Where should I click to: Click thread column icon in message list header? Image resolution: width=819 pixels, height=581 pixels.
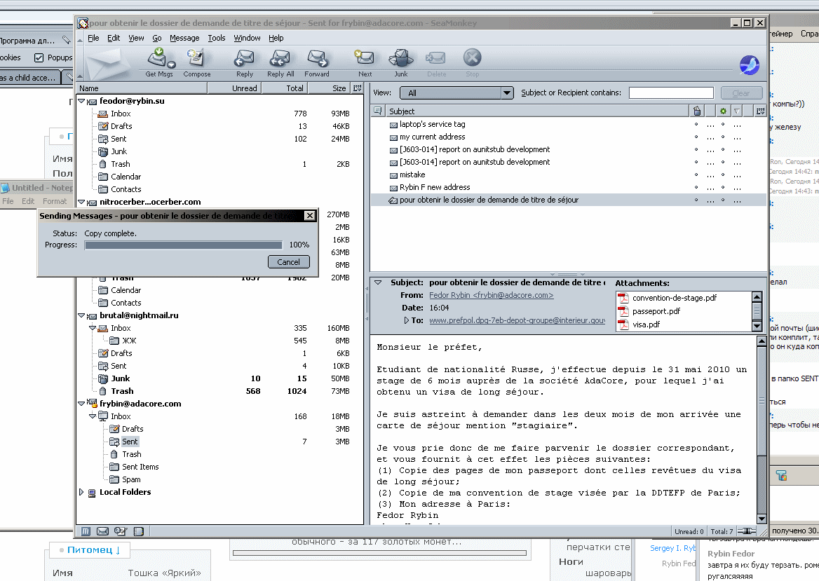point(378,111)
